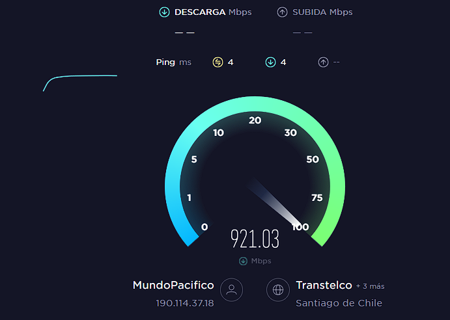
Task: Click the Santiago de Chile location text
Action: pyautogui.click(x=339, y=303)
